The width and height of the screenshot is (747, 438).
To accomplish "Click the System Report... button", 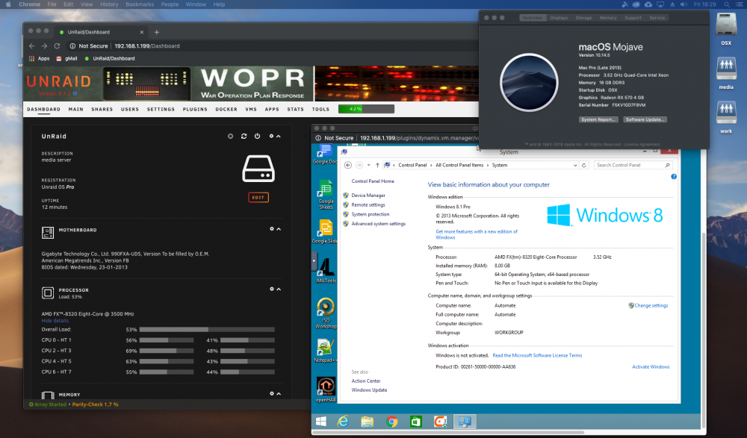I will 598,119.
